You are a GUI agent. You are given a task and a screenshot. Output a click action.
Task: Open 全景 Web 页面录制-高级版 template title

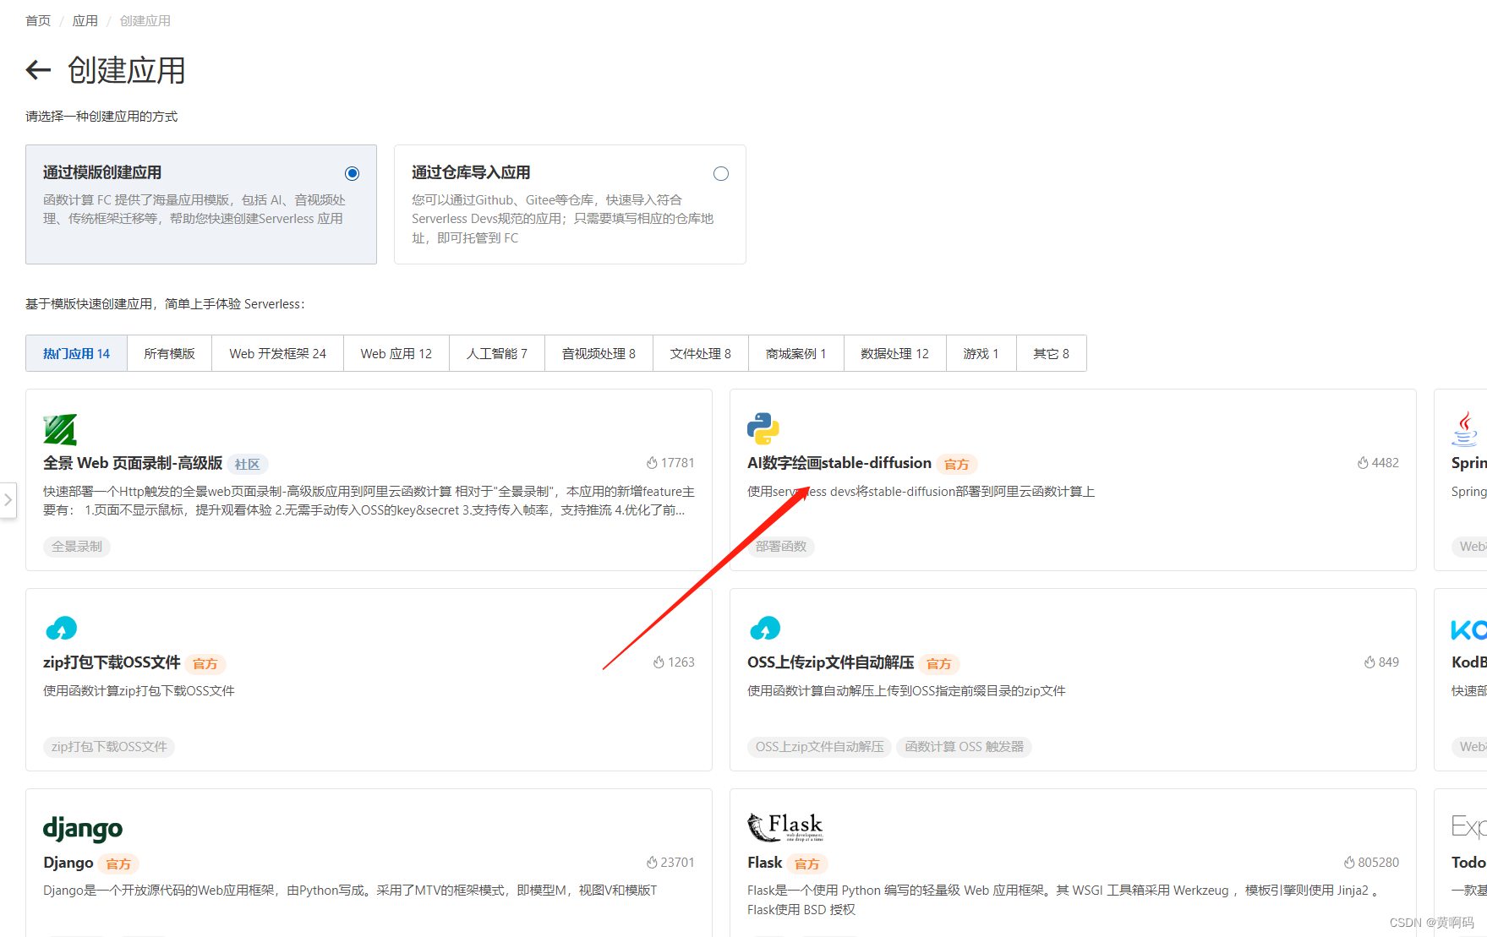tap(133, 463)
